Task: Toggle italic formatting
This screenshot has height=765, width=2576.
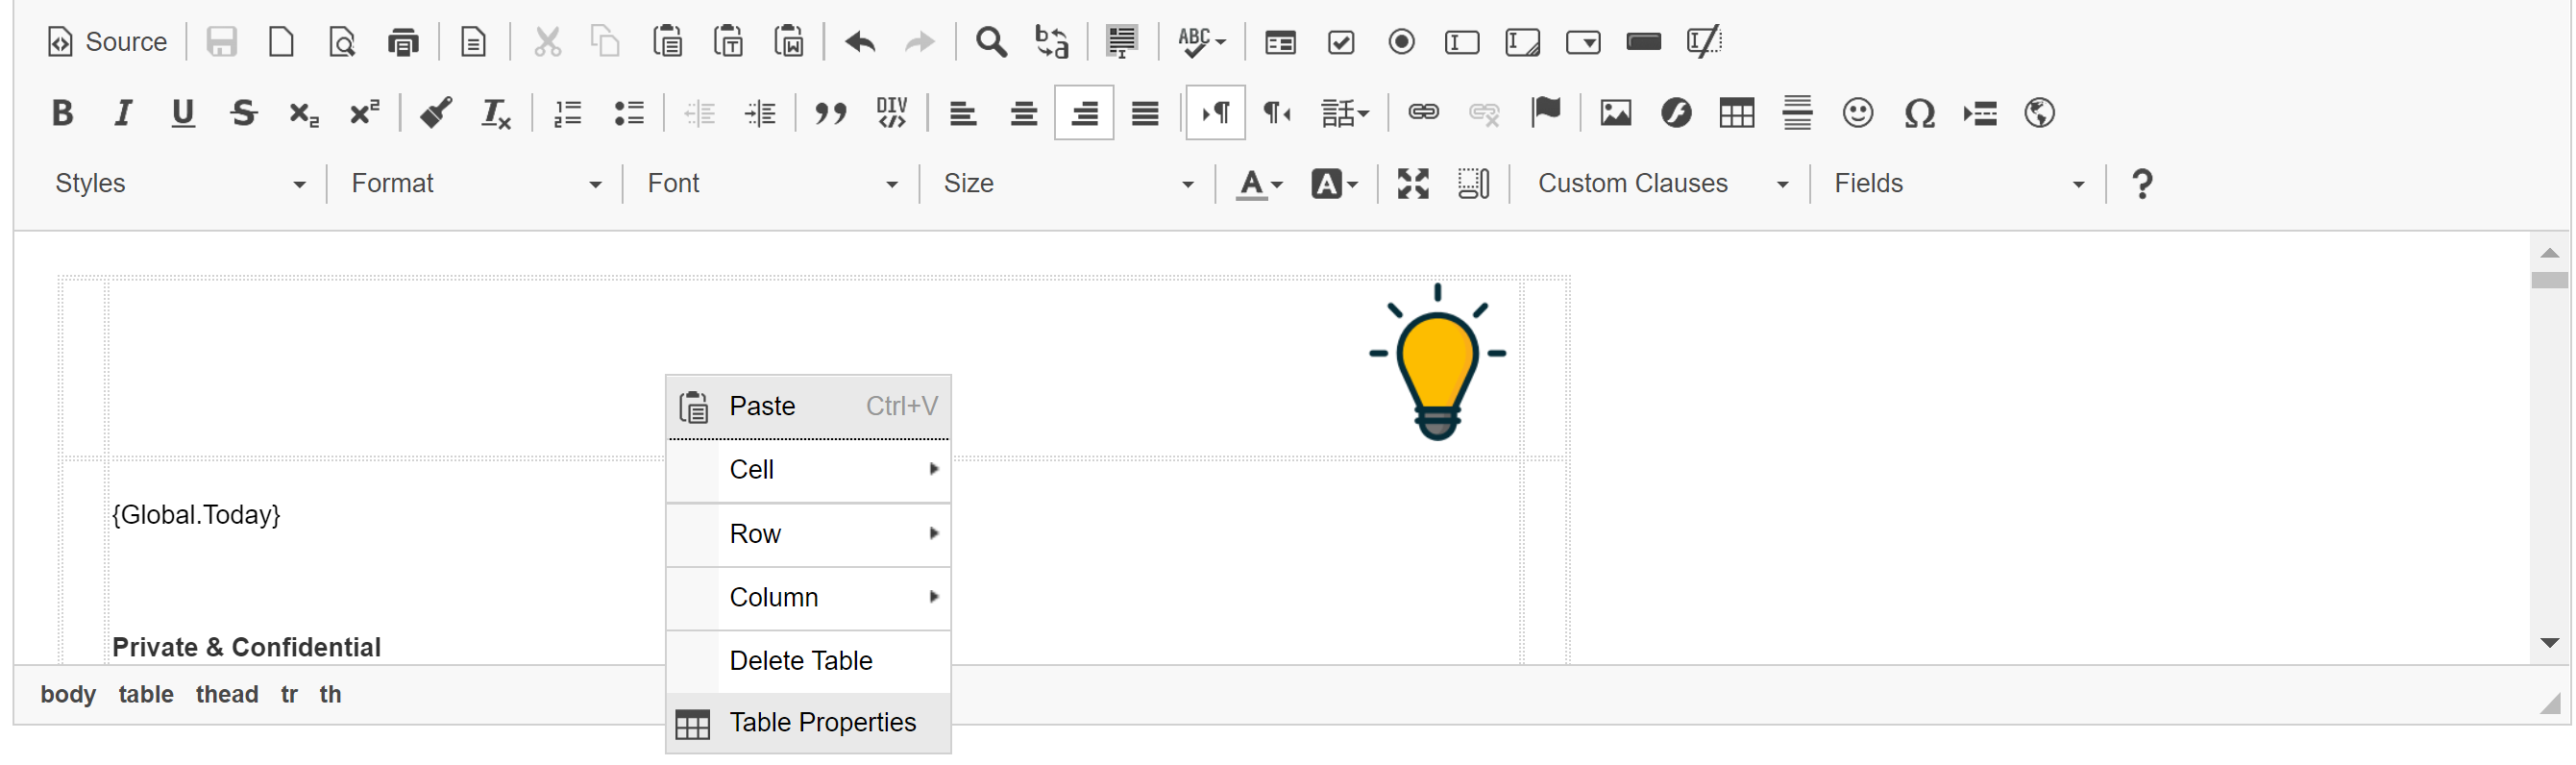Action: [x=123, y=113]
